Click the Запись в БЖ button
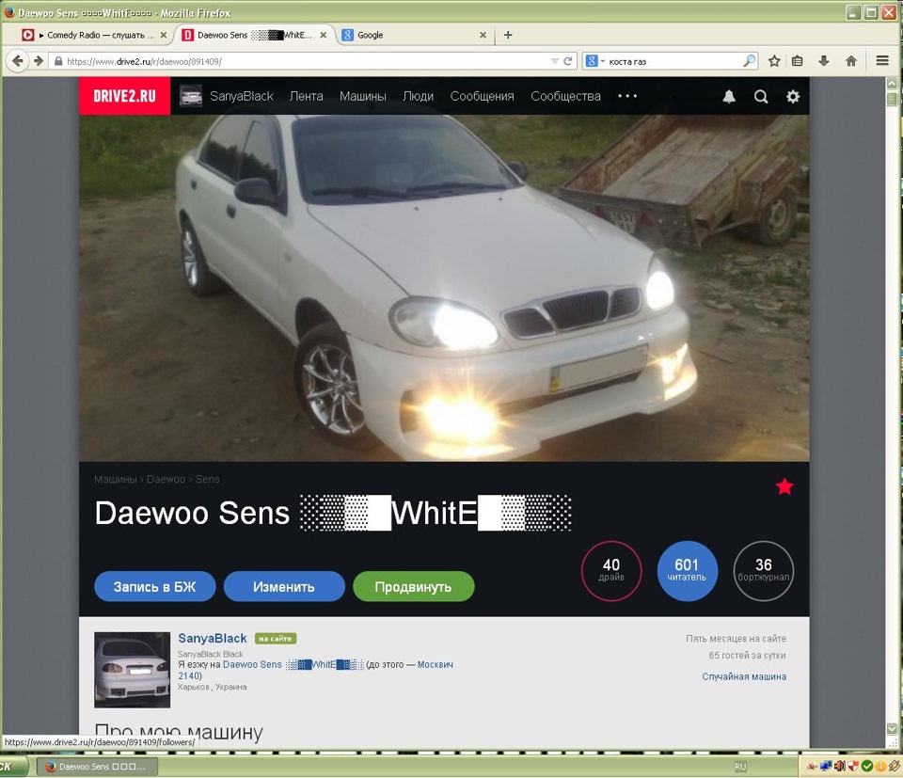 click(155, 586)
